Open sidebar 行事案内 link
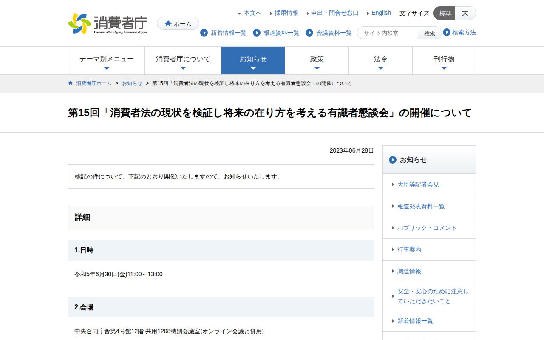 [409, 249]
